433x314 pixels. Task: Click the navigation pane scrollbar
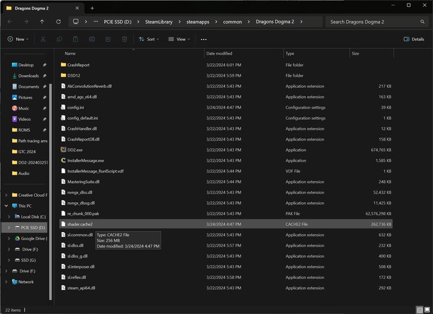[x=51, y=191]
